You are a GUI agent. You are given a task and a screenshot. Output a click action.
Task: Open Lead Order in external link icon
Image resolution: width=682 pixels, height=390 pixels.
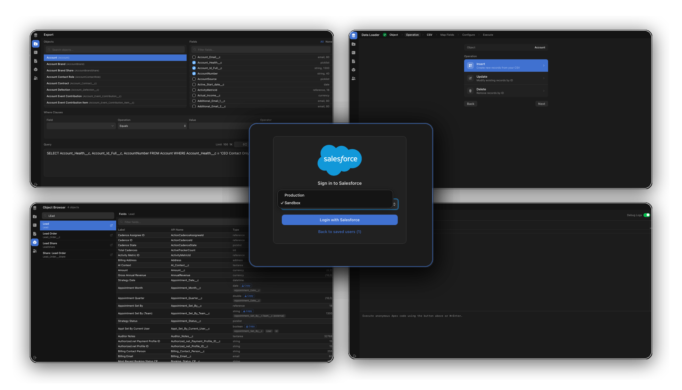point(111,235)
